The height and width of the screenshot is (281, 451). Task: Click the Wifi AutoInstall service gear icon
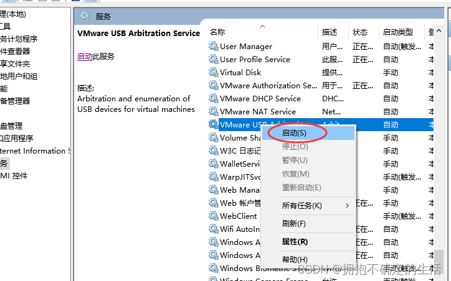click(x=214, y=229)
